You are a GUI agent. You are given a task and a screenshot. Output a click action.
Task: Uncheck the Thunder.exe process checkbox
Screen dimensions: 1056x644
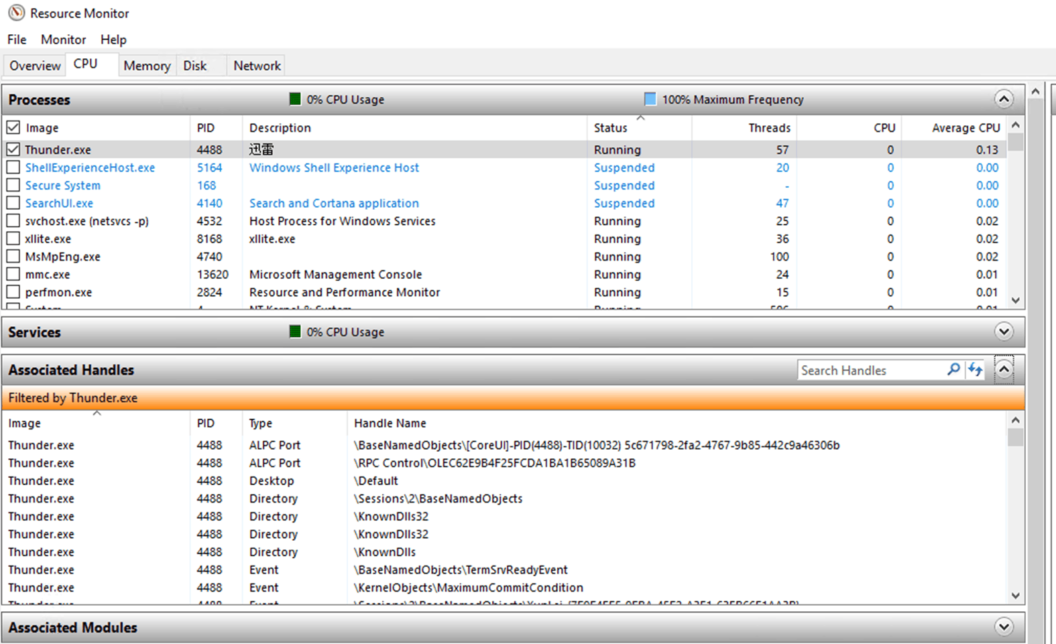13,149
